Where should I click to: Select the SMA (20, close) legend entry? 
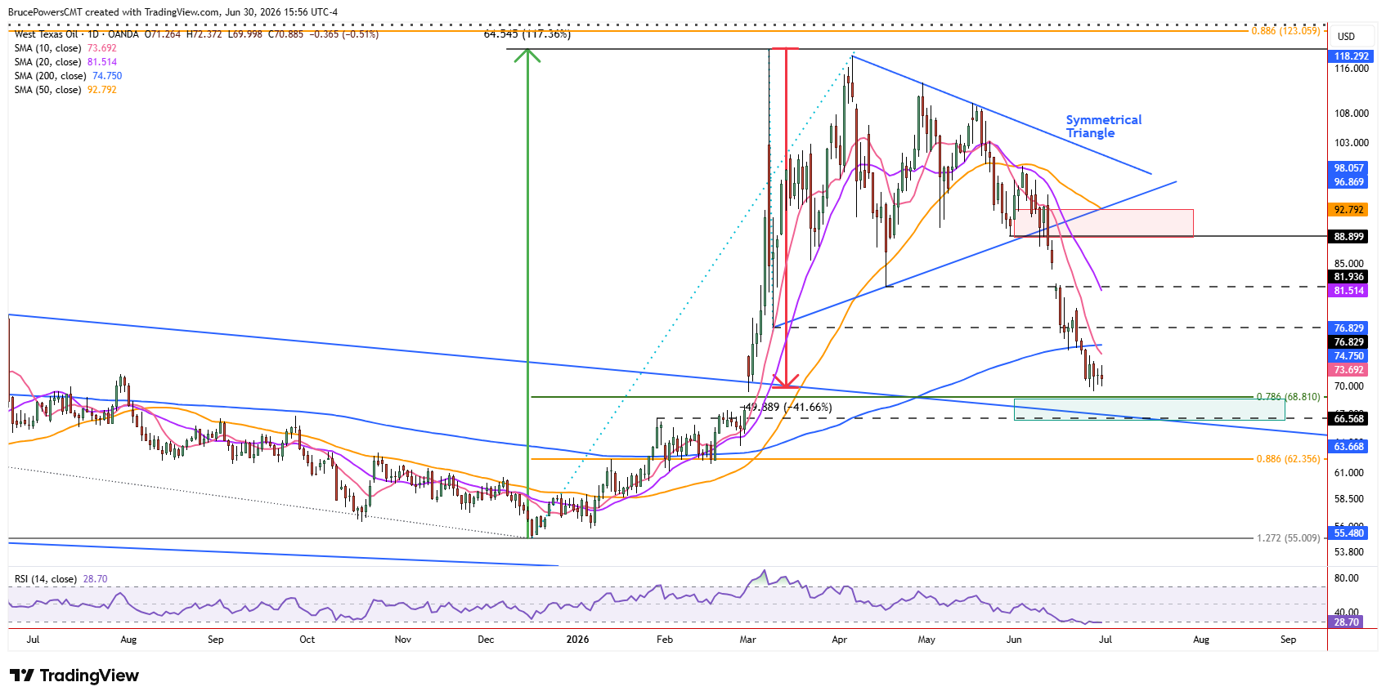[65, 62]
